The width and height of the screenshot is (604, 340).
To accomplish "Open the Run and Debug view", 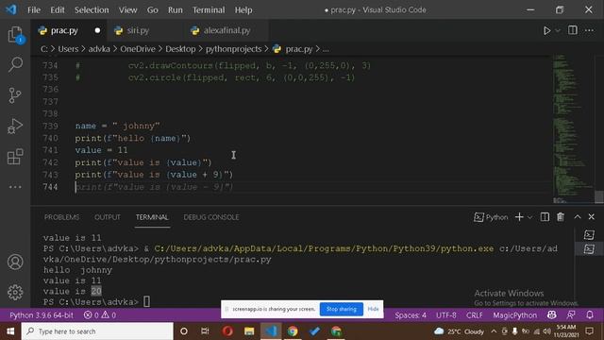I will [x=15, y=126].
